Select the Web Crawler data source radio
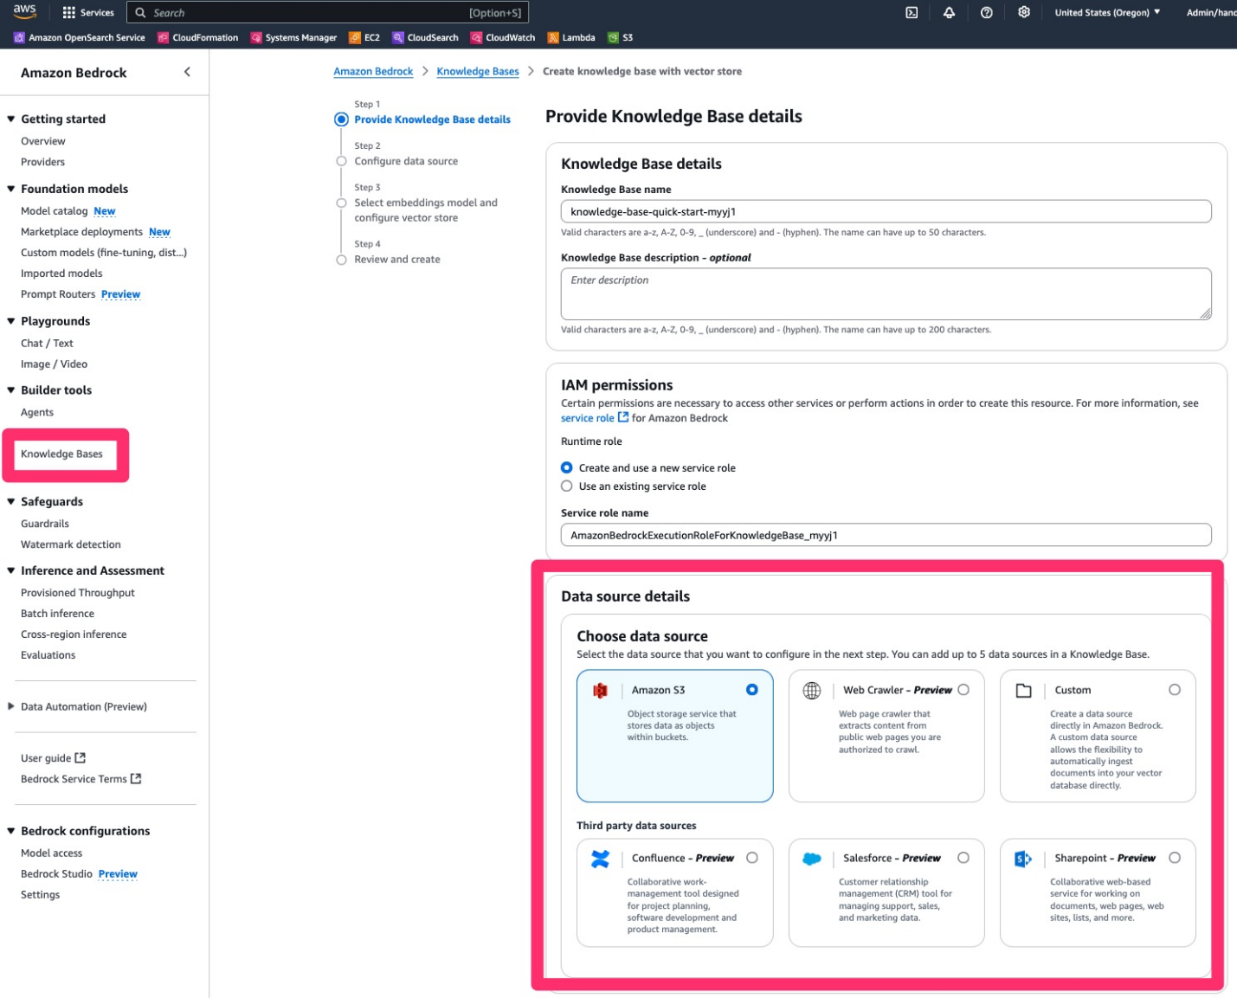Screen dimensions: 1237x998 point(963,690)
